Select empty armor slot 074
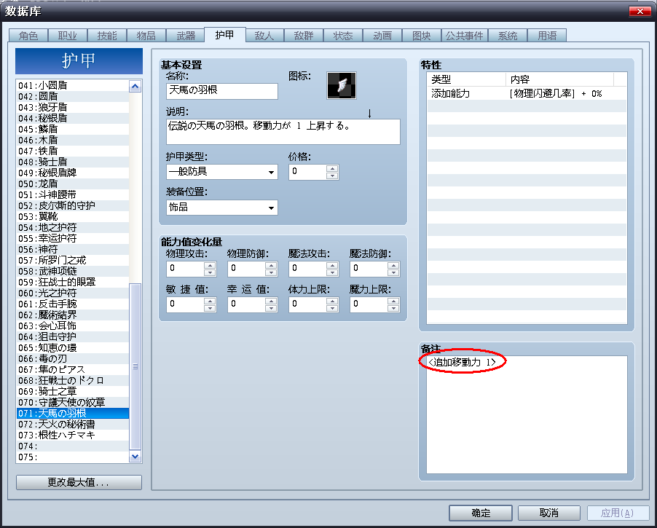 coord(73,446)
